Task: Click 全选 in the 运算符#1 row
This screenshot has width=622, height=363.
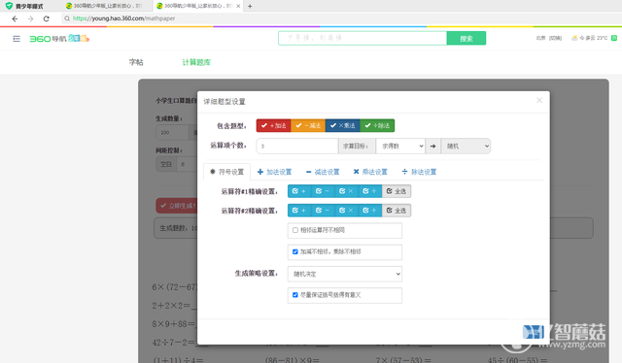Action: click(397, 191)
